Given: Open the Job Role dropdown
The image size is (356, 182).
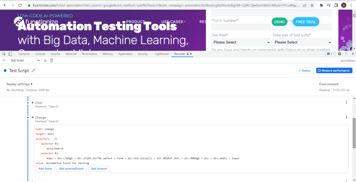Looking at the screenshot, I should pos(241,42).
